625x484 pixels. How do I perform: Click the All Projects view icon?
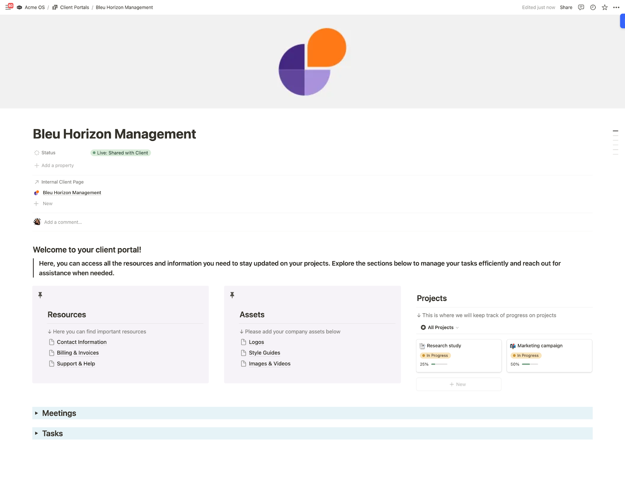point(423,327)
